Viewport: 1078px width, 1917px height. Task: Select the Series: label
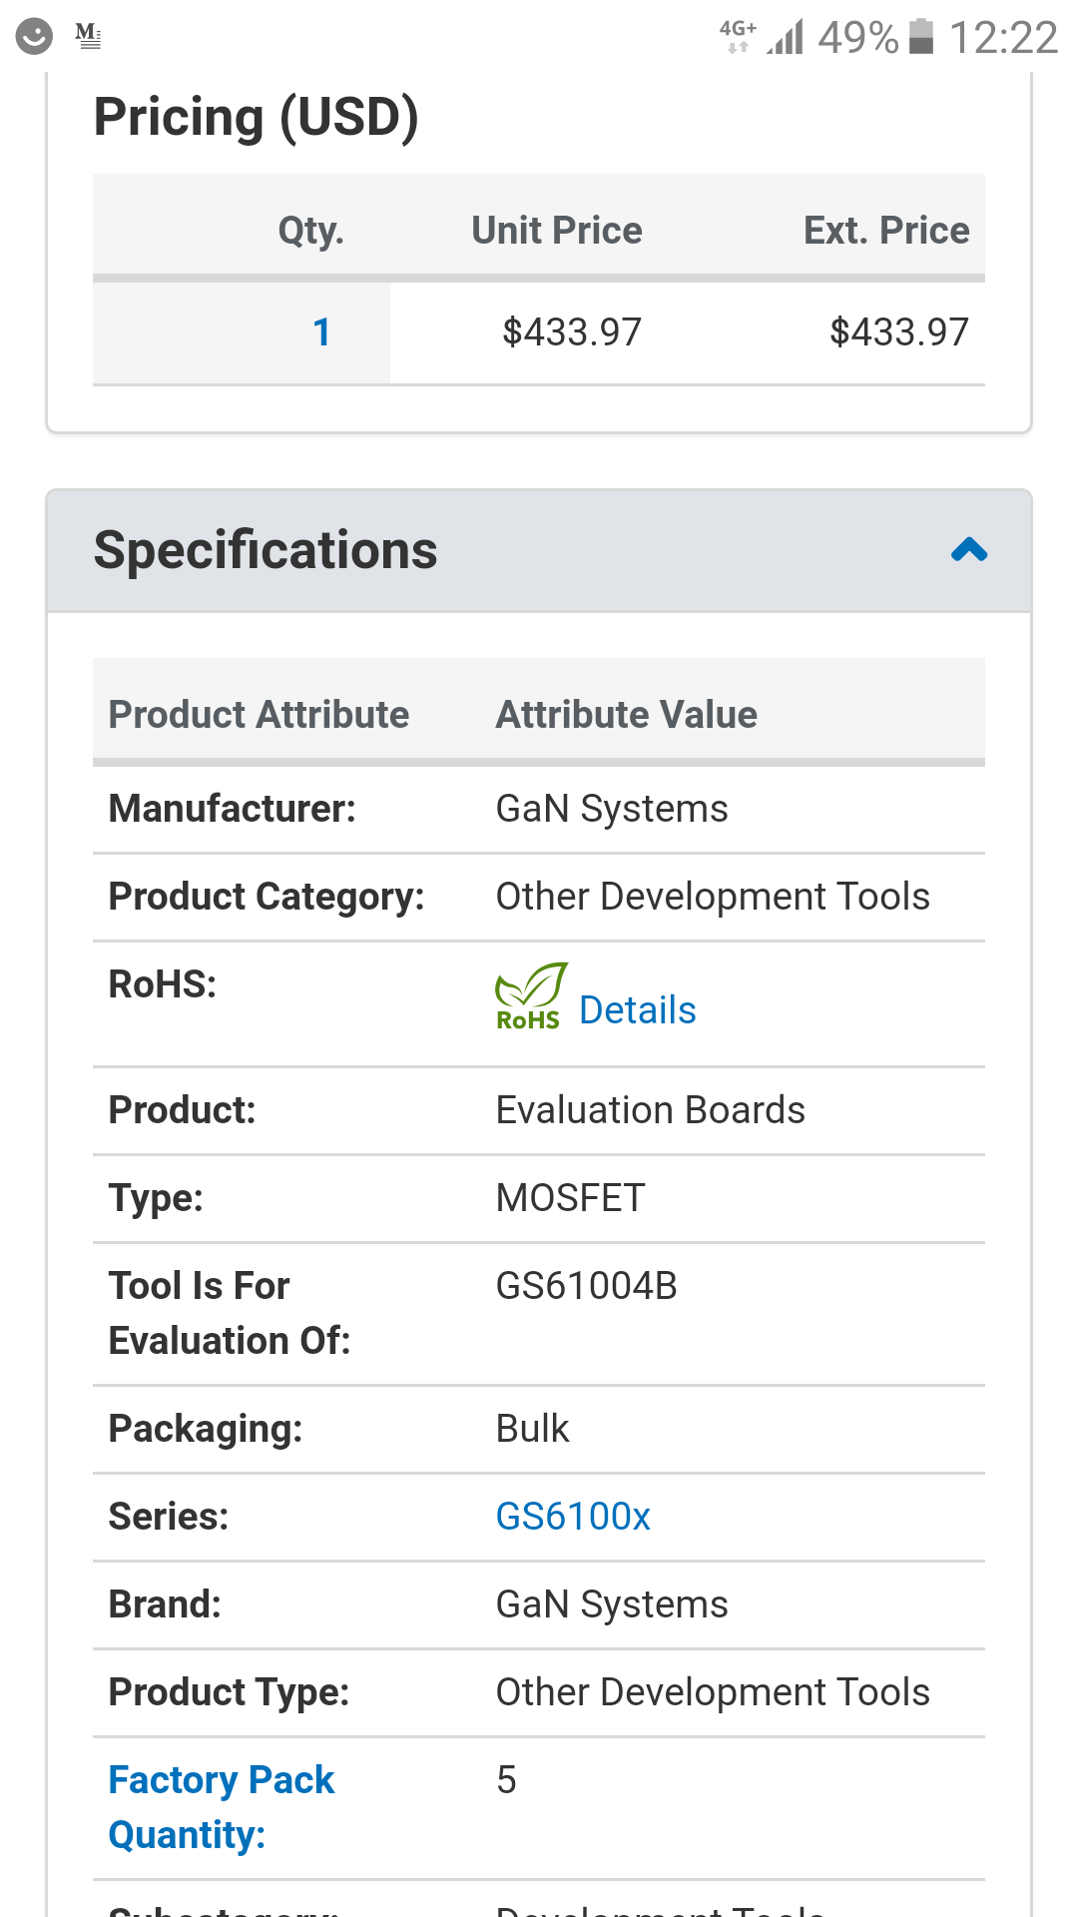tap(169, 1517)
